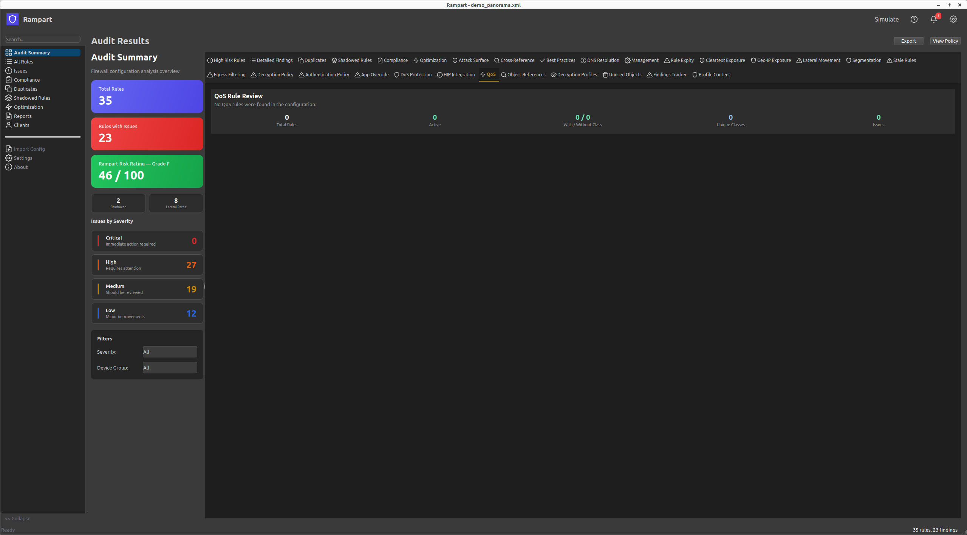Open the Device Group filter dropdown
Viewport: 967px width, 535px height.
[x=170, y=368]
